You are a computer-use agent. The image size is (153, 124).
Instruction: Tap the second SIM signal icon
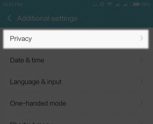tap(125, 5)
